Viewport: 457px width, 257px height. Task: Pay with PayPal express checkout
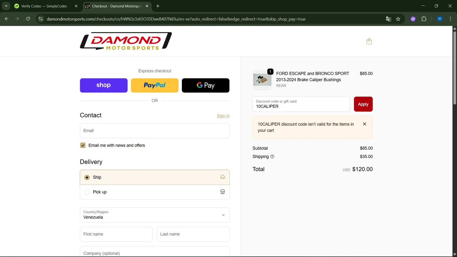pyautogui.click(x=154, y=85)
